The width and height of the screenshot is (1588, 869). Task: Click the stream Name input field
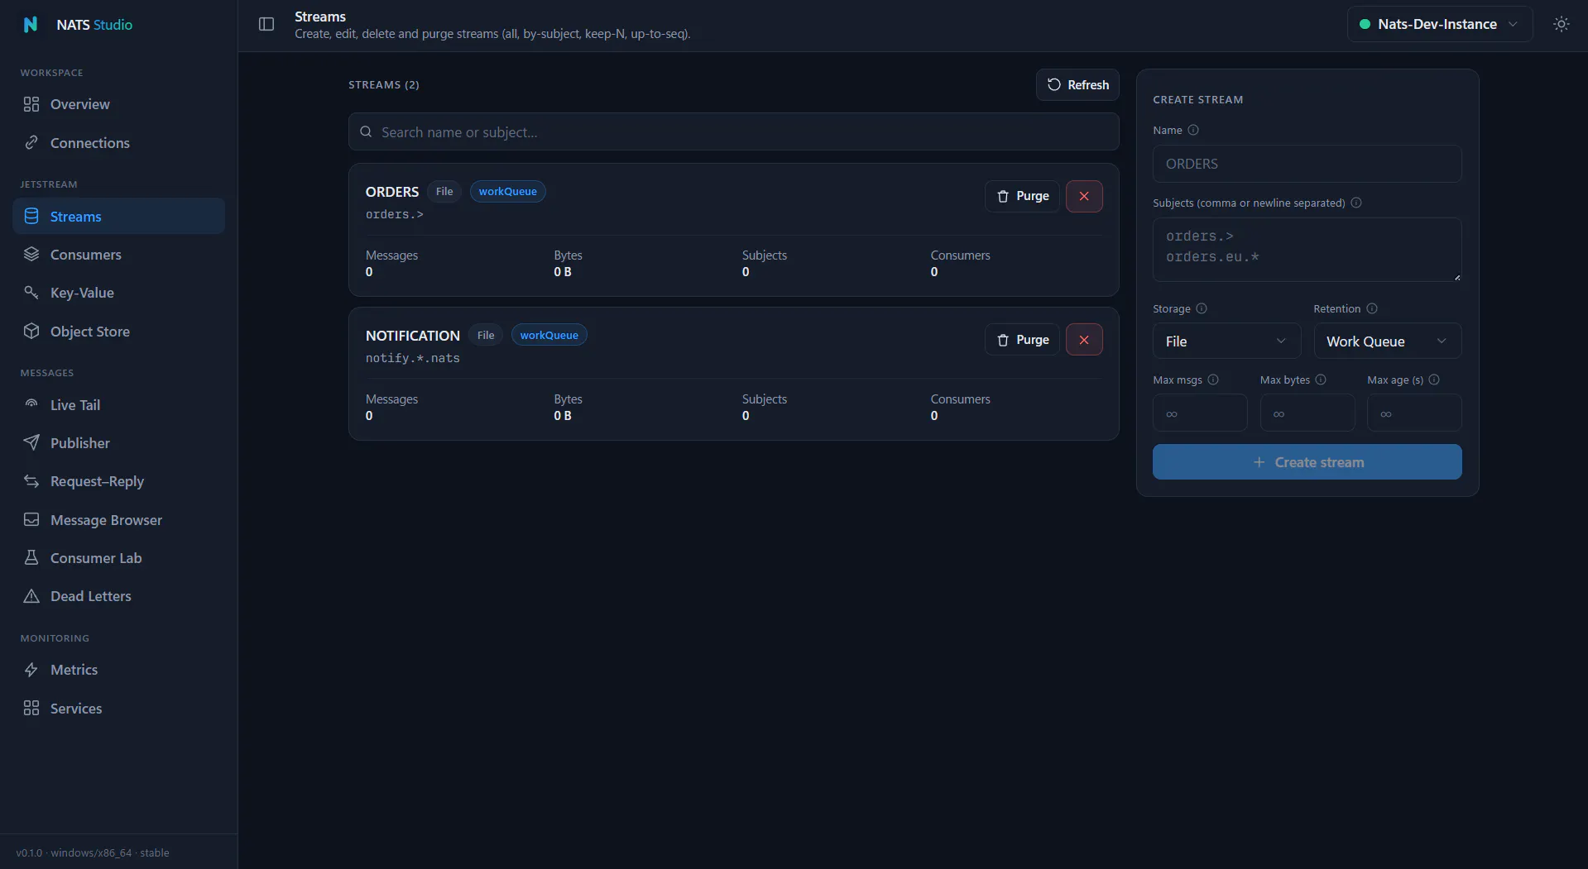tap(1307, 164)
